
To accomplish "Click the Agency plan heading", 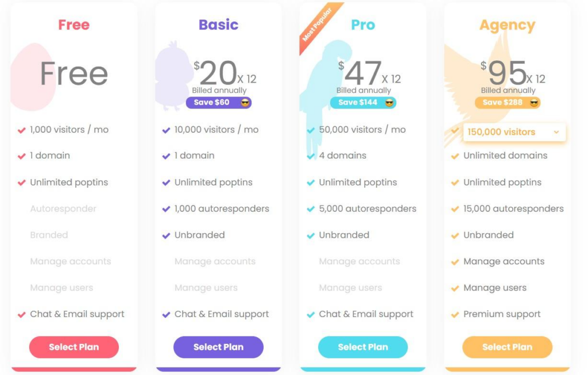I will 508,25.
